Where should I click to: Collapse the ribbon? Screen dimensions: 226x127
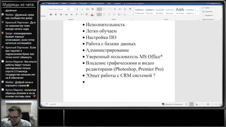pos(221,19)
